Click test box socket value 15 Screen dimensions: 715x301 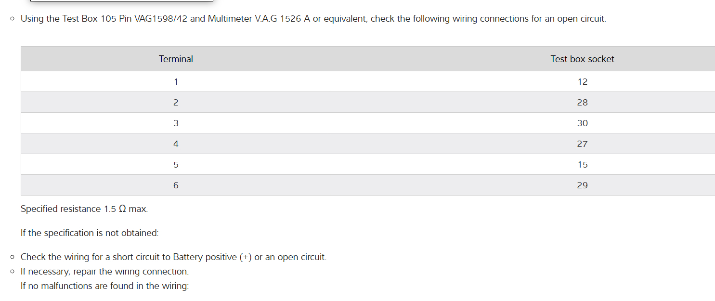coord(582,165)
